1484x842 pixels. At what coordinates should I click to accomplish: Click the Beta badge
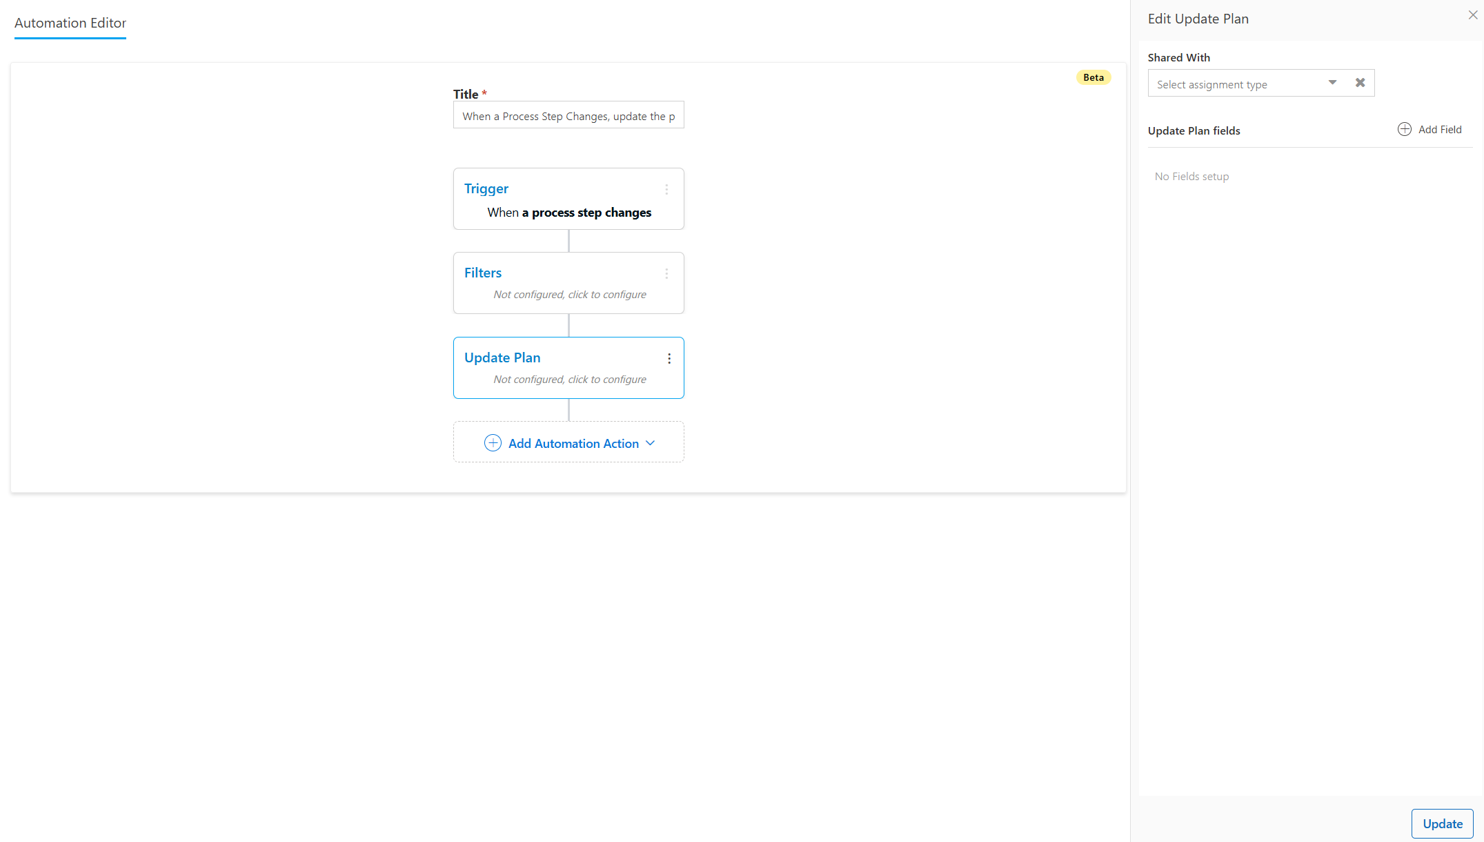(x=1093, y=77)
